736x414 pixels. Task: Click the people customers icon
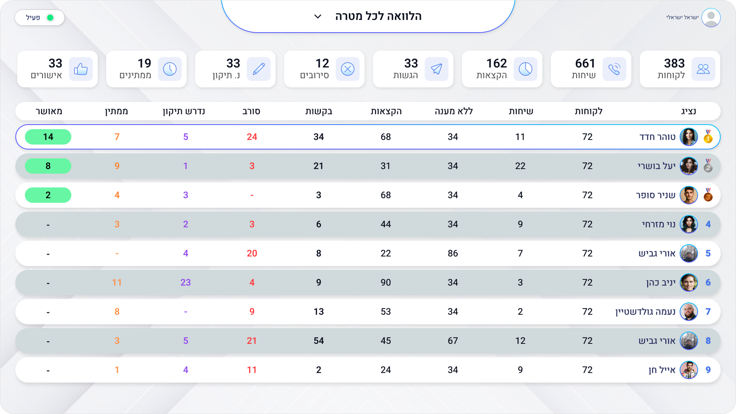point(703,69)
